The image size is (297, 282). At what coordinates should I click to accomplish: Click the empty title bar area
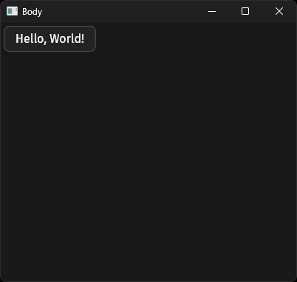click(x=118, y=11)
